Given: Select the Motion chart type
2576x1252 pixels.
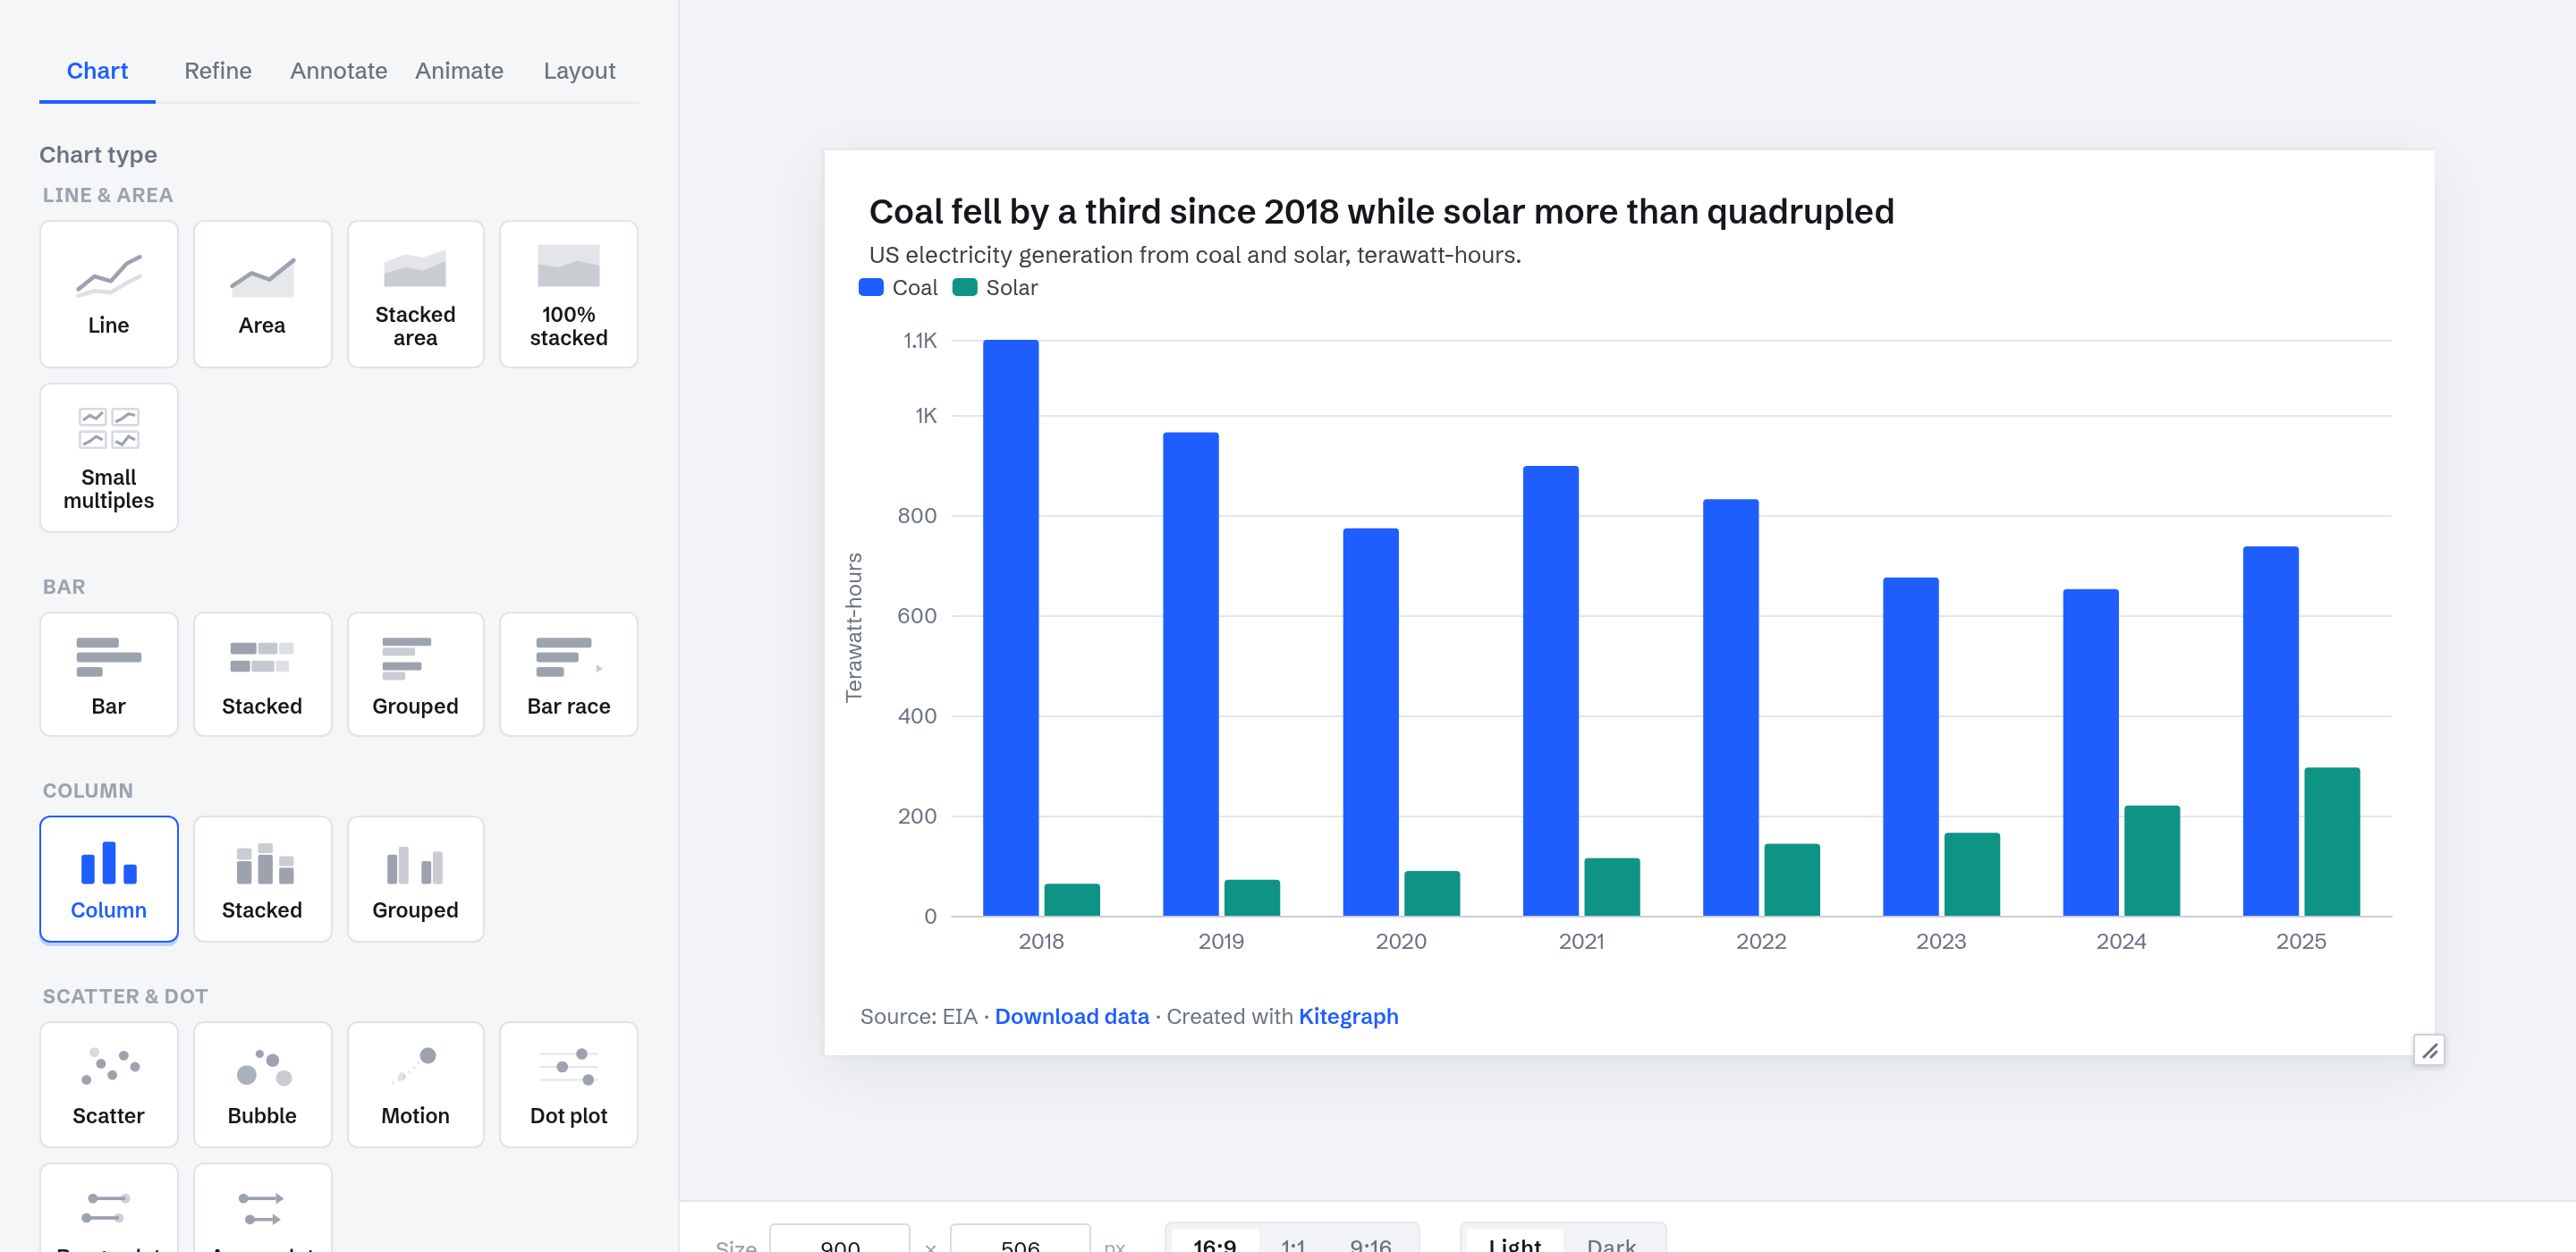Looking at the screenshot, I should coord(415,1084).
